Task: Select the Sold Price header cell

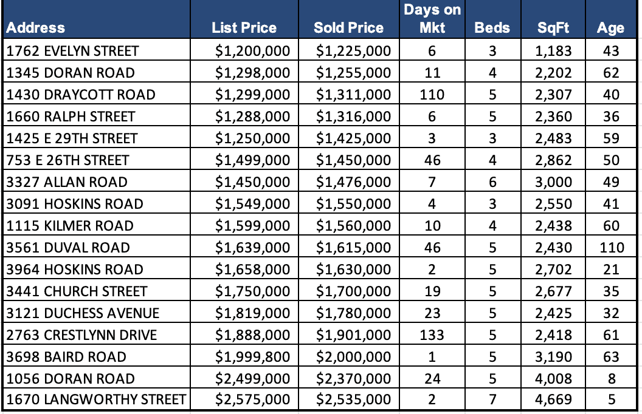Action: coord(348,28)
